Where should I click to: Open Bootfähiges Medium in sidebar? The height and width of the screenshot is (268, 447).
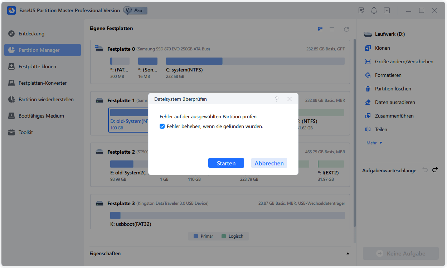pos(42,116)
